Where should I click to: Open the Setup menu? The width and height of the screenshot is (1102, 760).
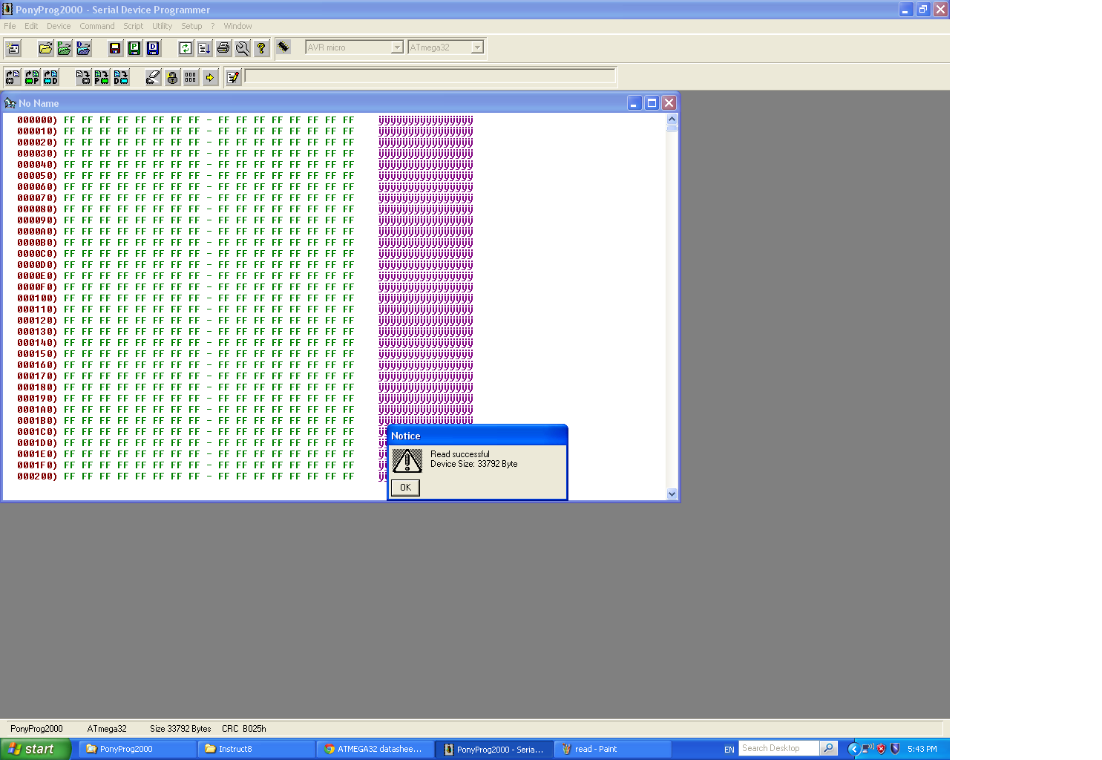pos(191,26)
